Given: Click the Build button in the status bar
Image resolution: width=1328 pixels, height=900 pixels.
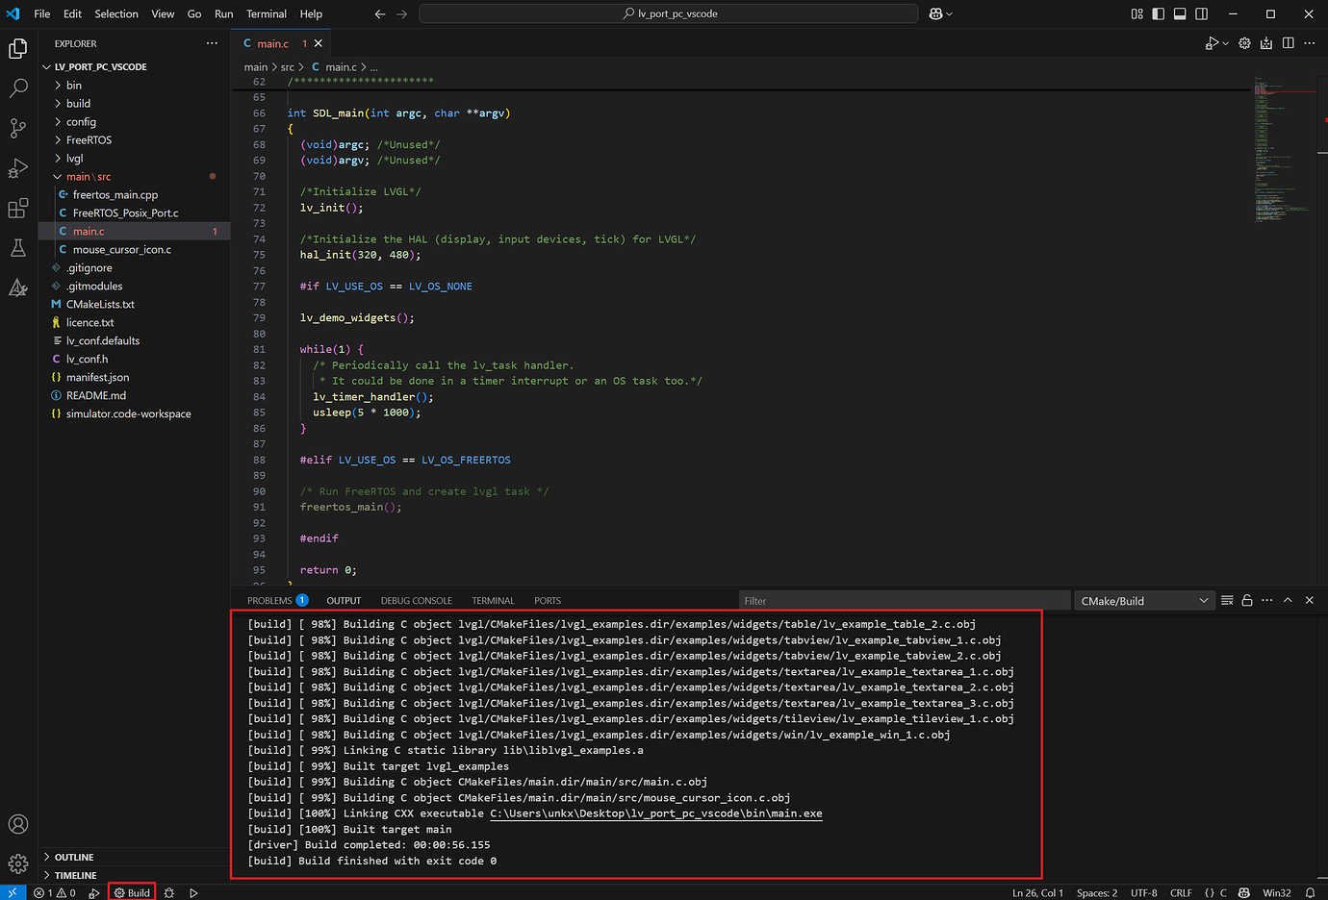Looking at the screenshot, I should [131, 891].
